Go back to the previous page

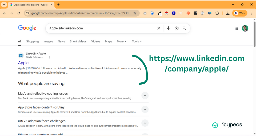click(x=5, y=13)
